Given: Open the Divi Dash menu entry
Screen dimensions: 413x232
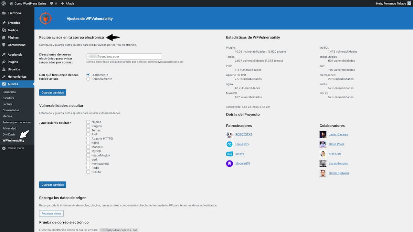Looking at the screenshot, I should pos(8,134).
